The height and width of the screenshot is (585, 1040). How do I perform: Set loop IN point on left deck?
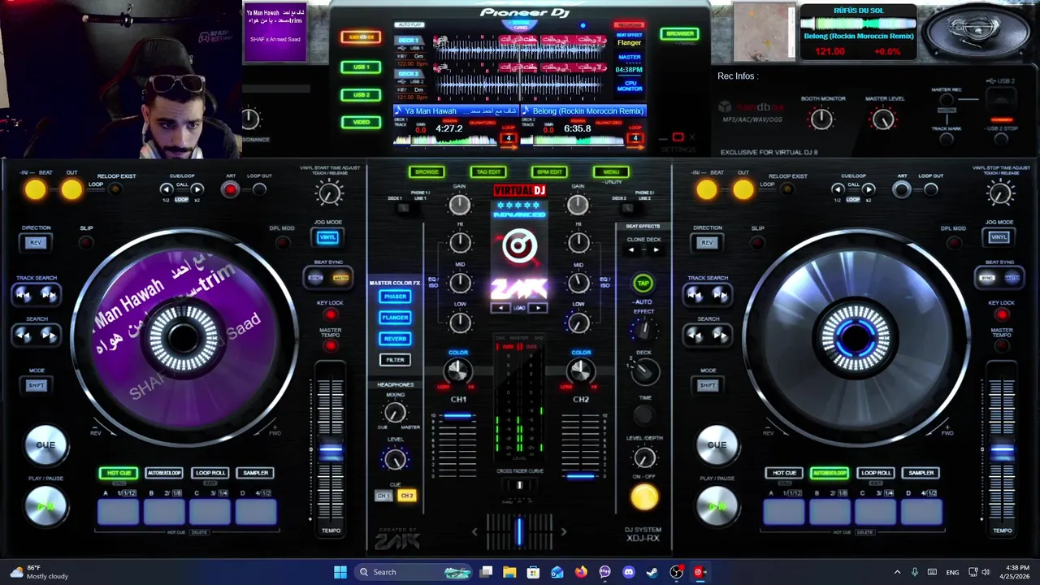click(x=35, y=189)
